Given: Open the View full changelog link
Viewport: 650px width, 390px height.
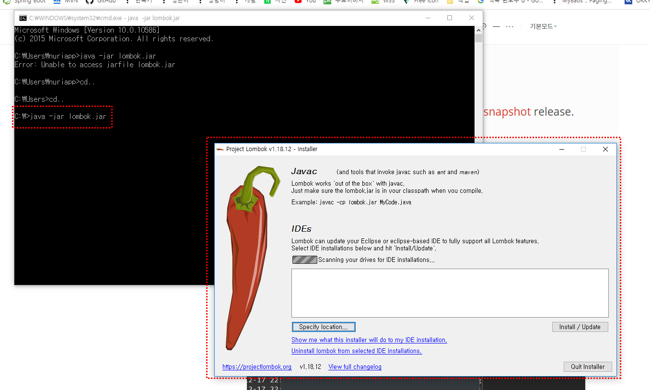Looking at the screenshot, I should tap(355, 366).
